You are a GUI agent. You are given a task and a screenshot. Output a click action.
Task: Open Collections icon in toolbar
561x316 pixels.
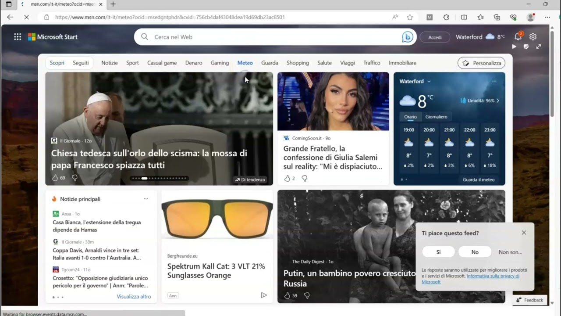(x=497, y=17)
